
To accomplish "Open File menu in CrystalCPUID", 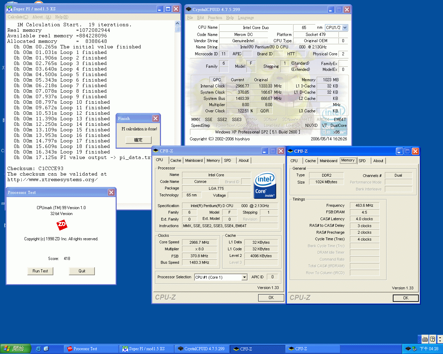I will point(190,18).
